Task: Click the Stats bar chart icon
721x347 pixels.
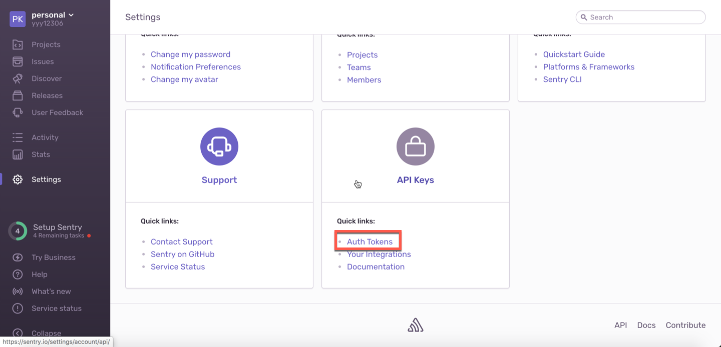Action: (x=18, y=154)
